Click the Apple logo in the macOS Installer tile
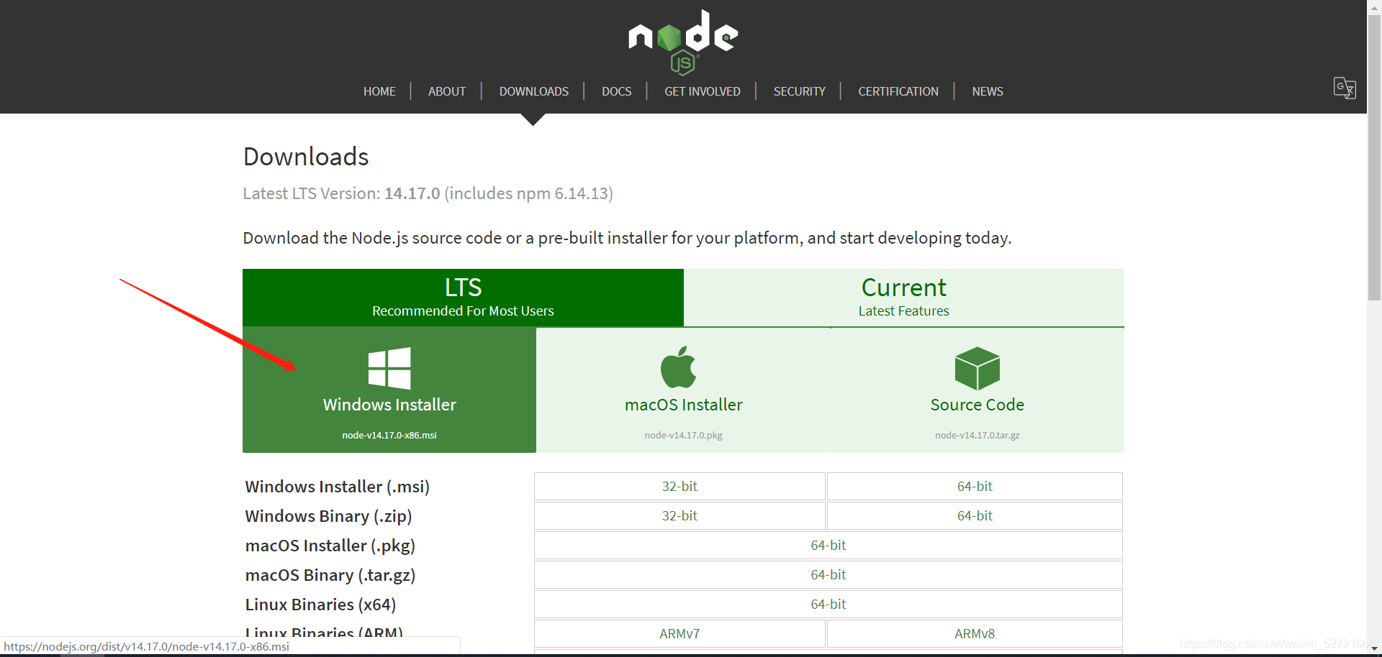Image resolution: width=1382 pixels, height=657 pixels. (679, 367)
